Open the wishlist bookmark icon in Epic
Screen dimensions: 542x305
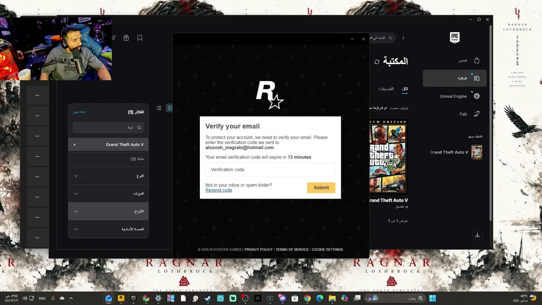click(x=140, y=38)
